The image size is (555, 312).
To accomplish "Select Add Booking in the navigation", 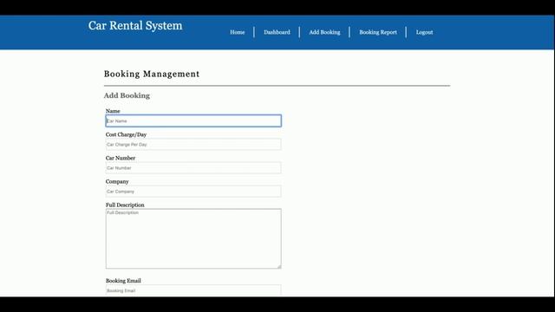I will click(324, 32).
